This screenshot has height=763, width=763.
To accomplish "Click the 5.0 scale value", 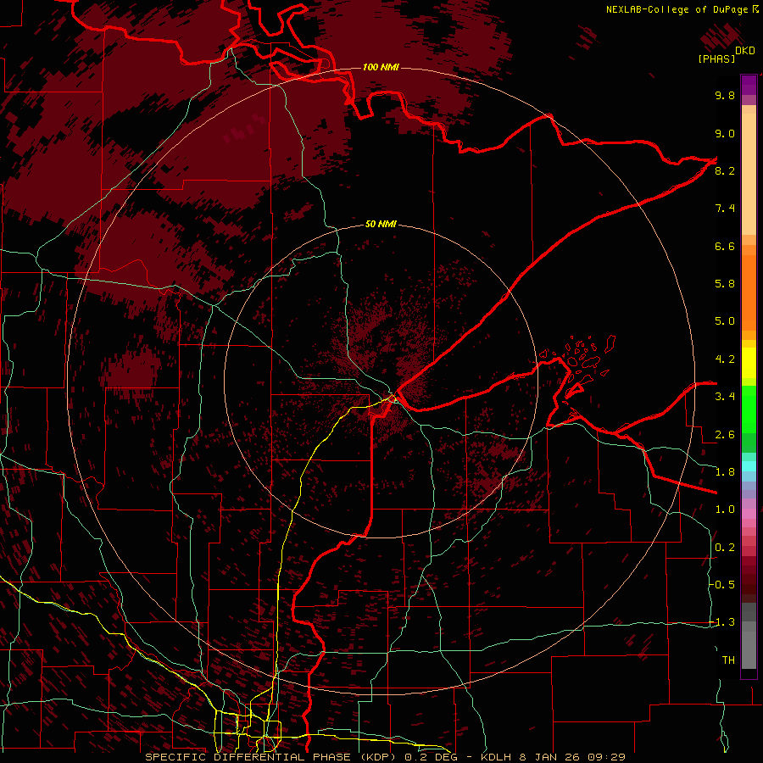I will (x=725, y=321).
